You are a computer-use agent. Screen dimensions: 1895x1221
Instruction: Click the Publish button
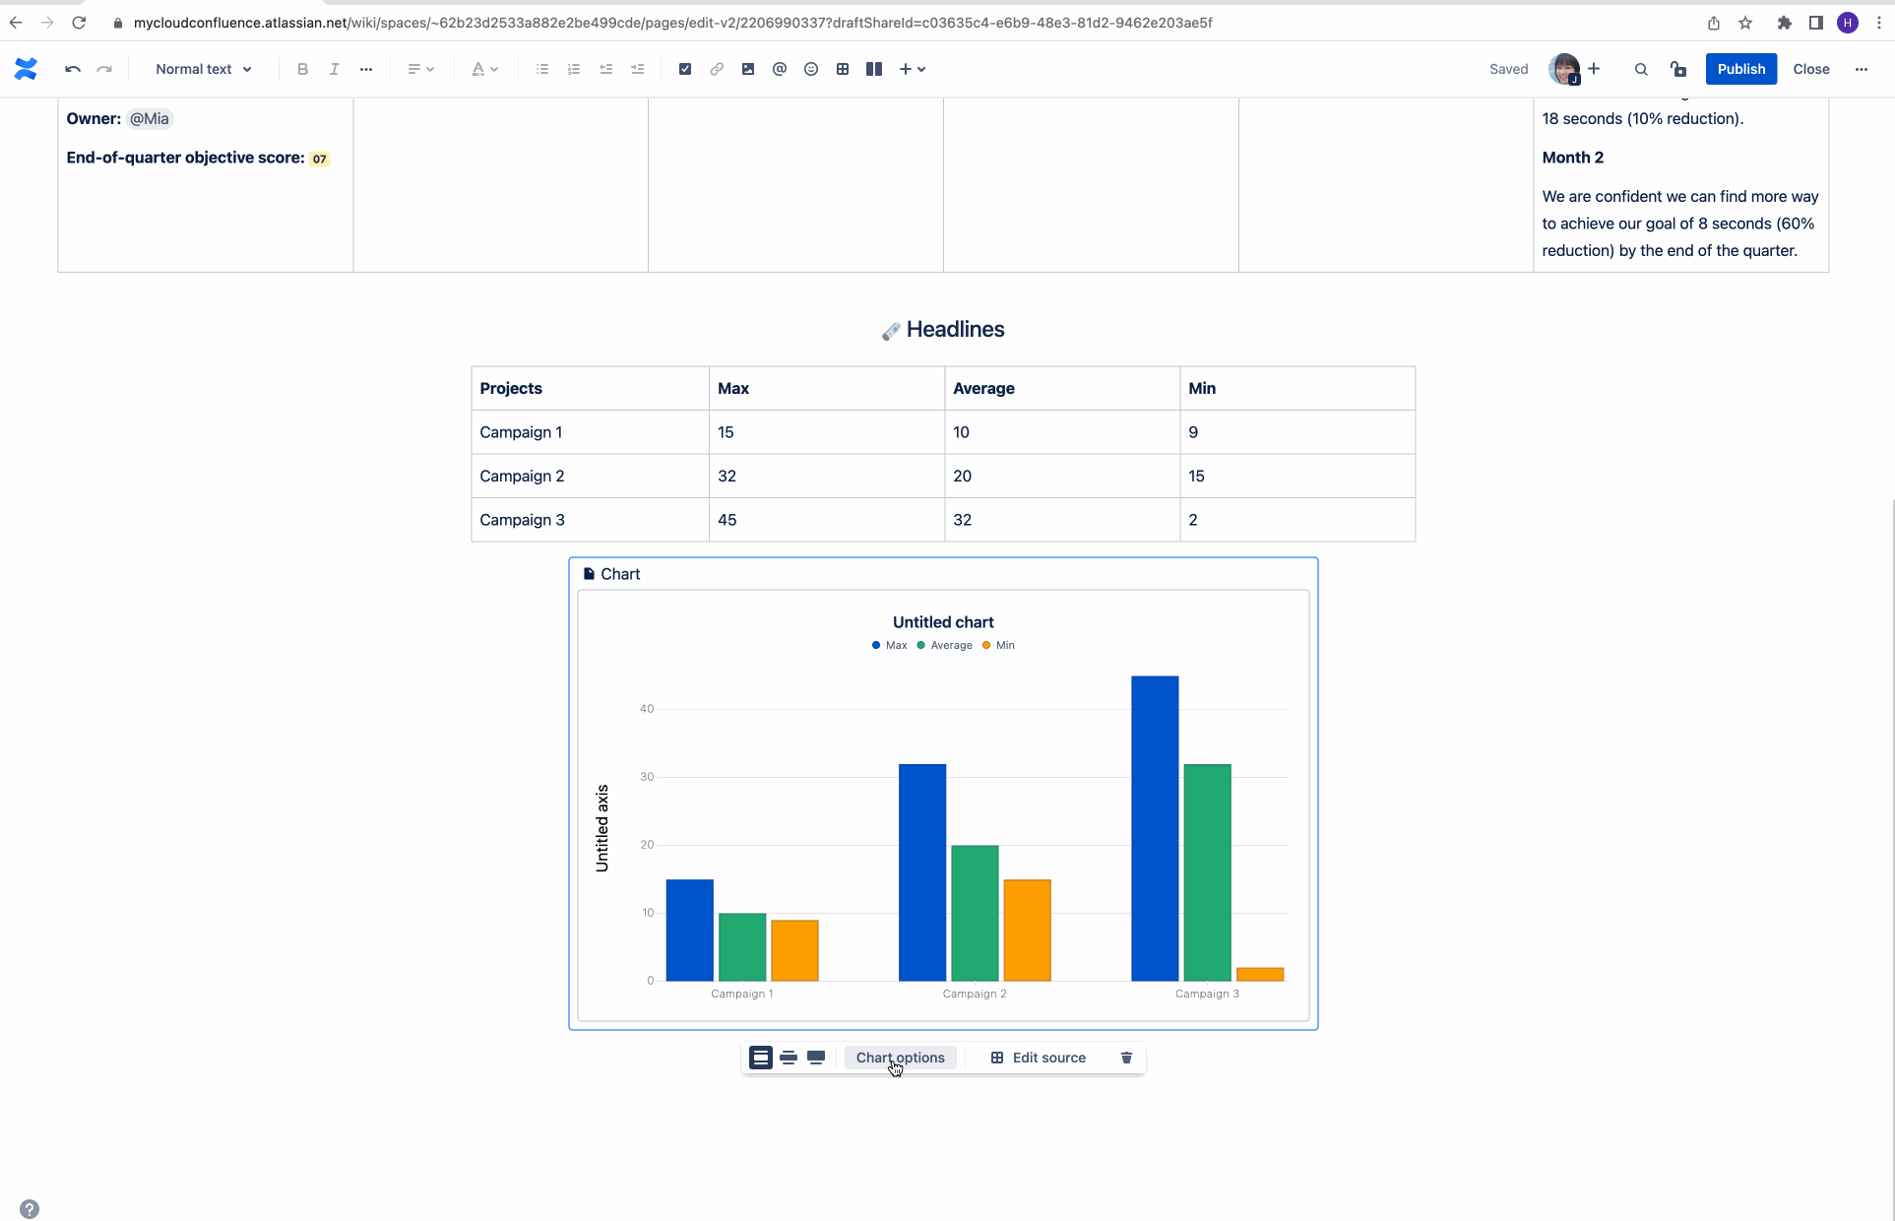(1741, 69)
